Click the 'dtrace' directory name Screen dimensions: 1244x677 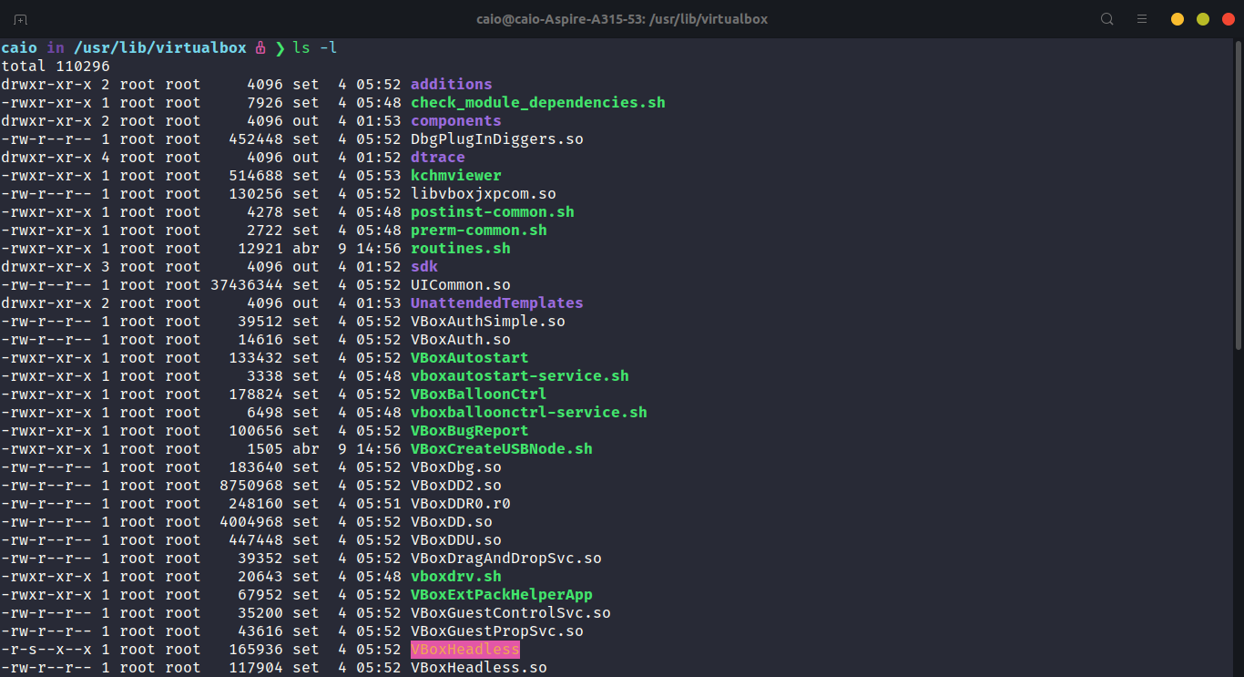click(438, 157)
